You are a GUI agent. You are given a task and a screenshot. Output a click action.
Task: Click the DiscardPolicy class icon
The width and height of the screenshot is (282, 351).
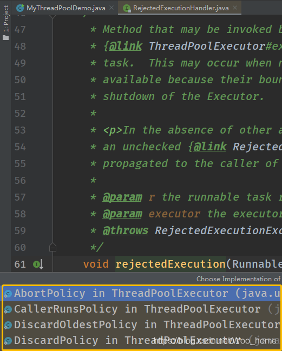[x=8, y=341]
